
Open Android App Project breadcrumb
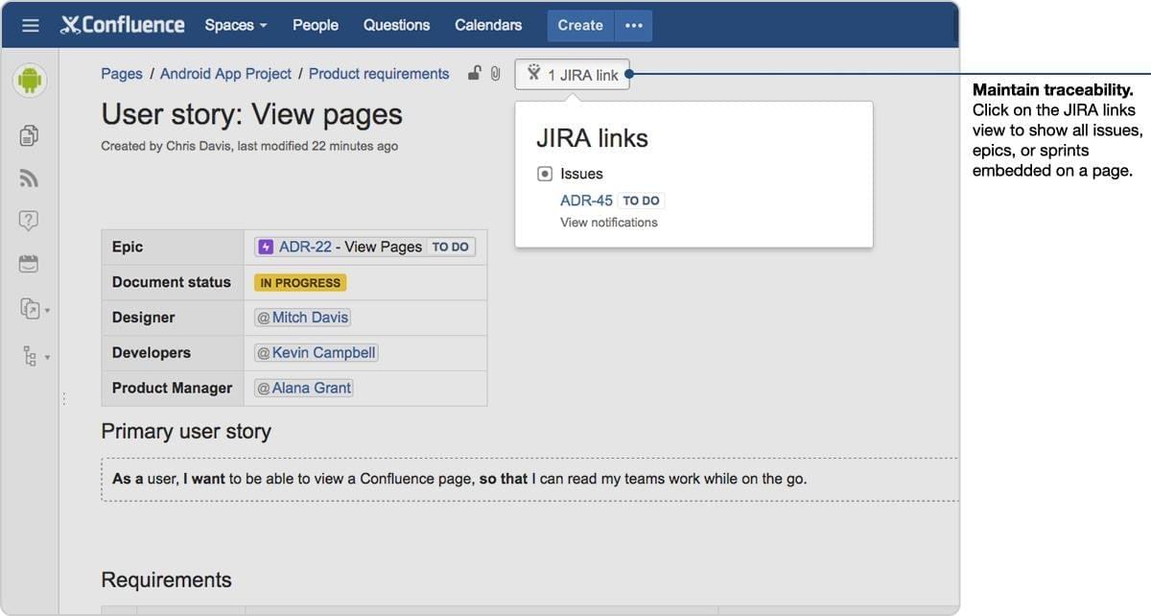click(225, 74)
